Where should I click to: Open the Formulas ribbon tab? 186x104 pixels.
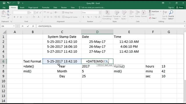coord(46,8)
